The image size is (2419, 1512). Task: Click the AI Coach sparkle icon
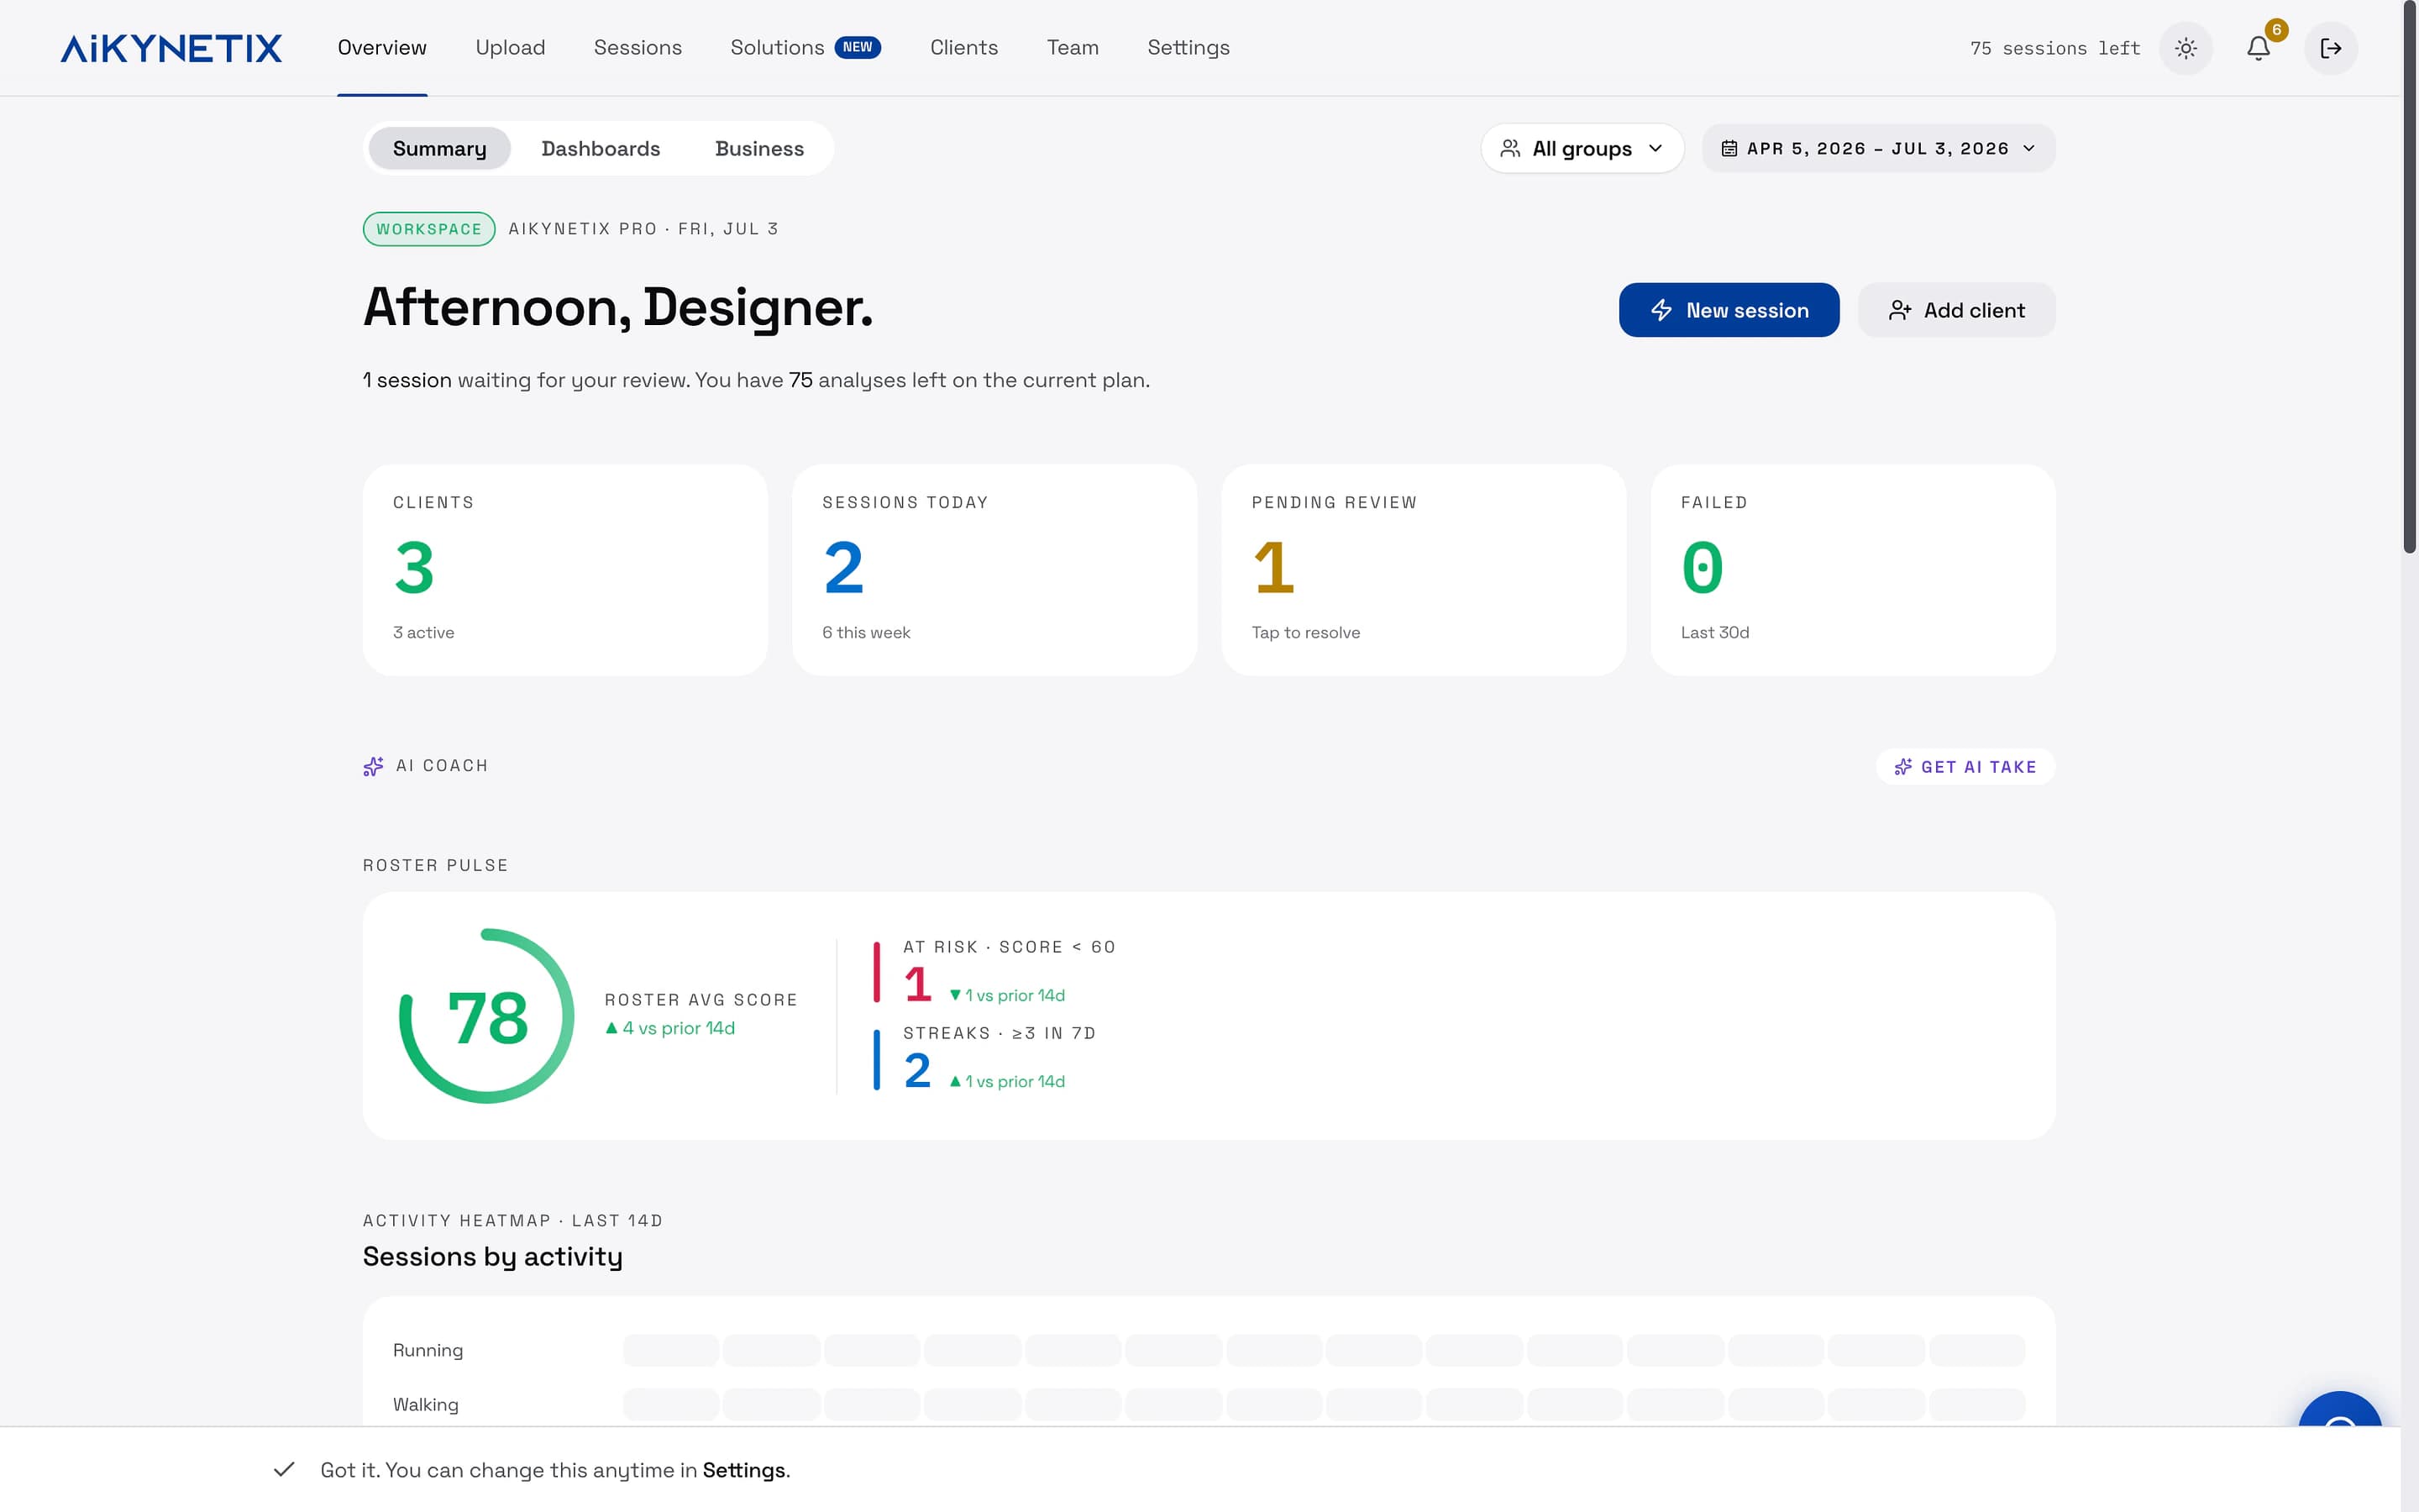(373, 766)
